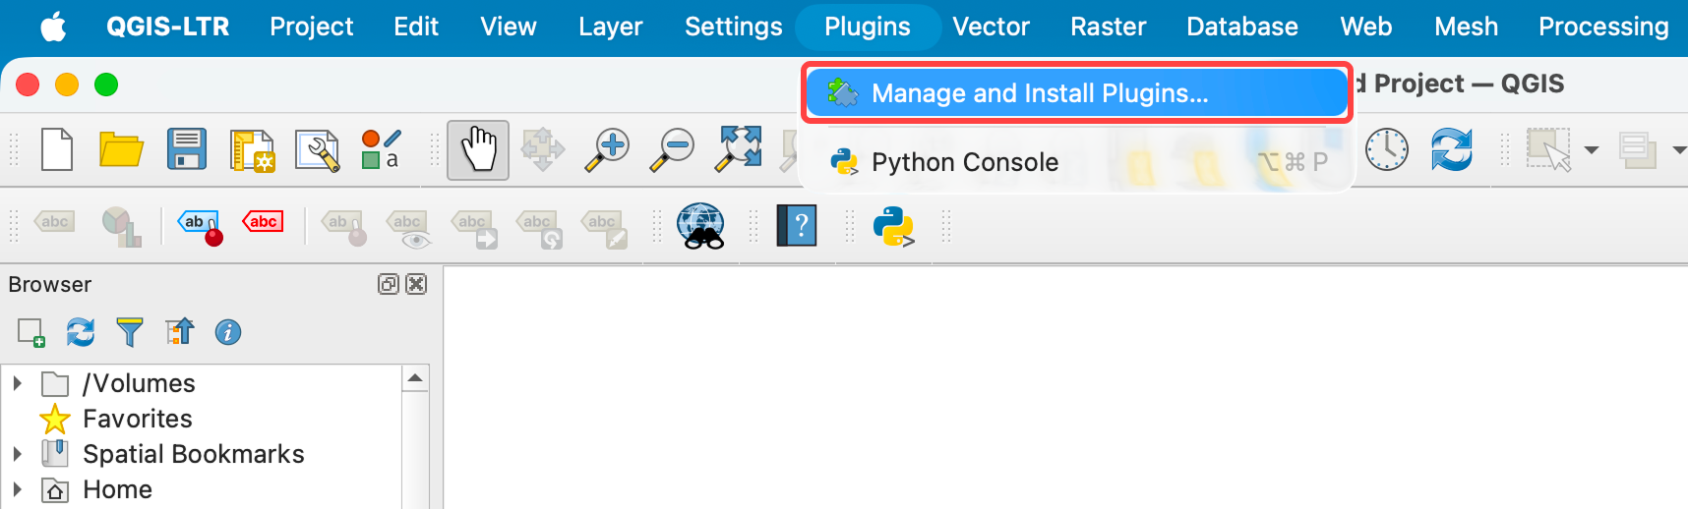Open project with the yellow folder icon
1688x509 pixels.
tap(121, 149)
